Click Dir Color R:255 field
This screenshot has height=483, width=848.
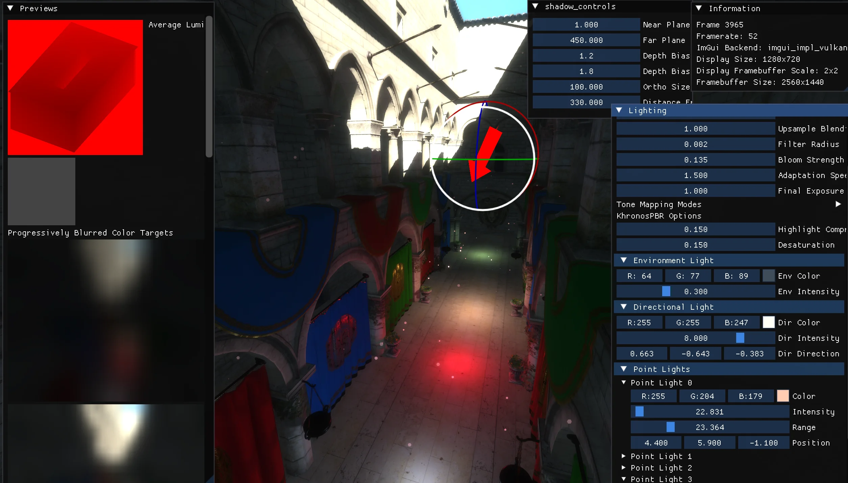click(x=639, y=322)
